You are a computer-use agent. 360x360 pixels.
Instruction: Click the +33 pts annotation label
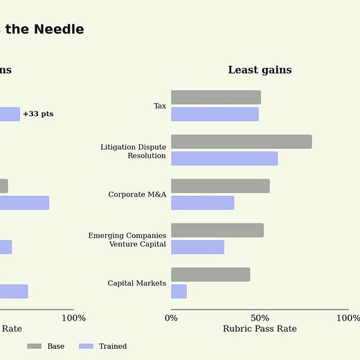click(x=38, y=114)
